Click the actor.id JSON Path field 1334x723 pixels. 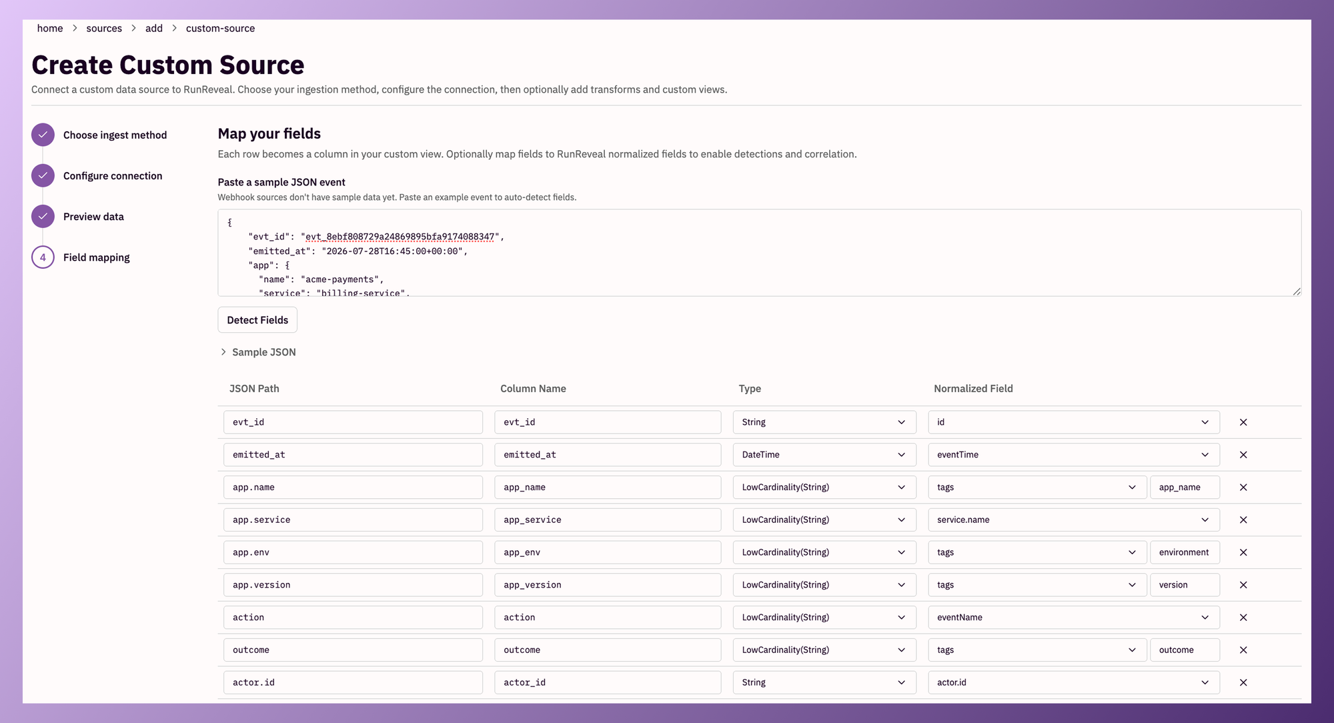(x=353, y=682)
